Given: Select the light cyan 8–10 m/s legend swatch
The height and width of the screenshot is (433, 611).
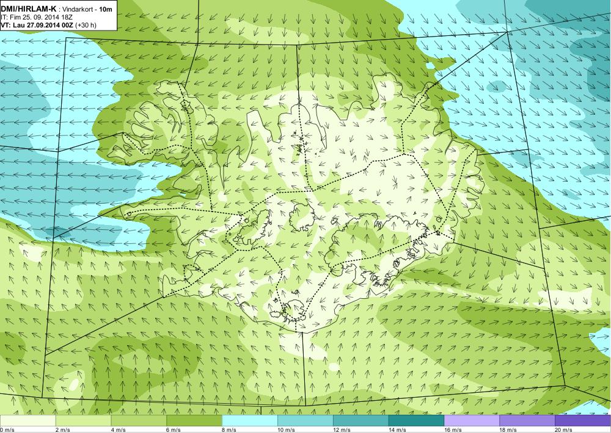Looking at the screenshot, I should tap(250, 421).
